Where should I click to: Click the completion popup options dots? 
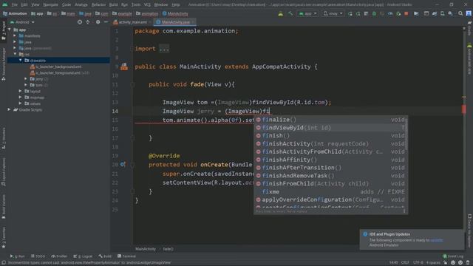pyautogui.click(x=404, y=211)
